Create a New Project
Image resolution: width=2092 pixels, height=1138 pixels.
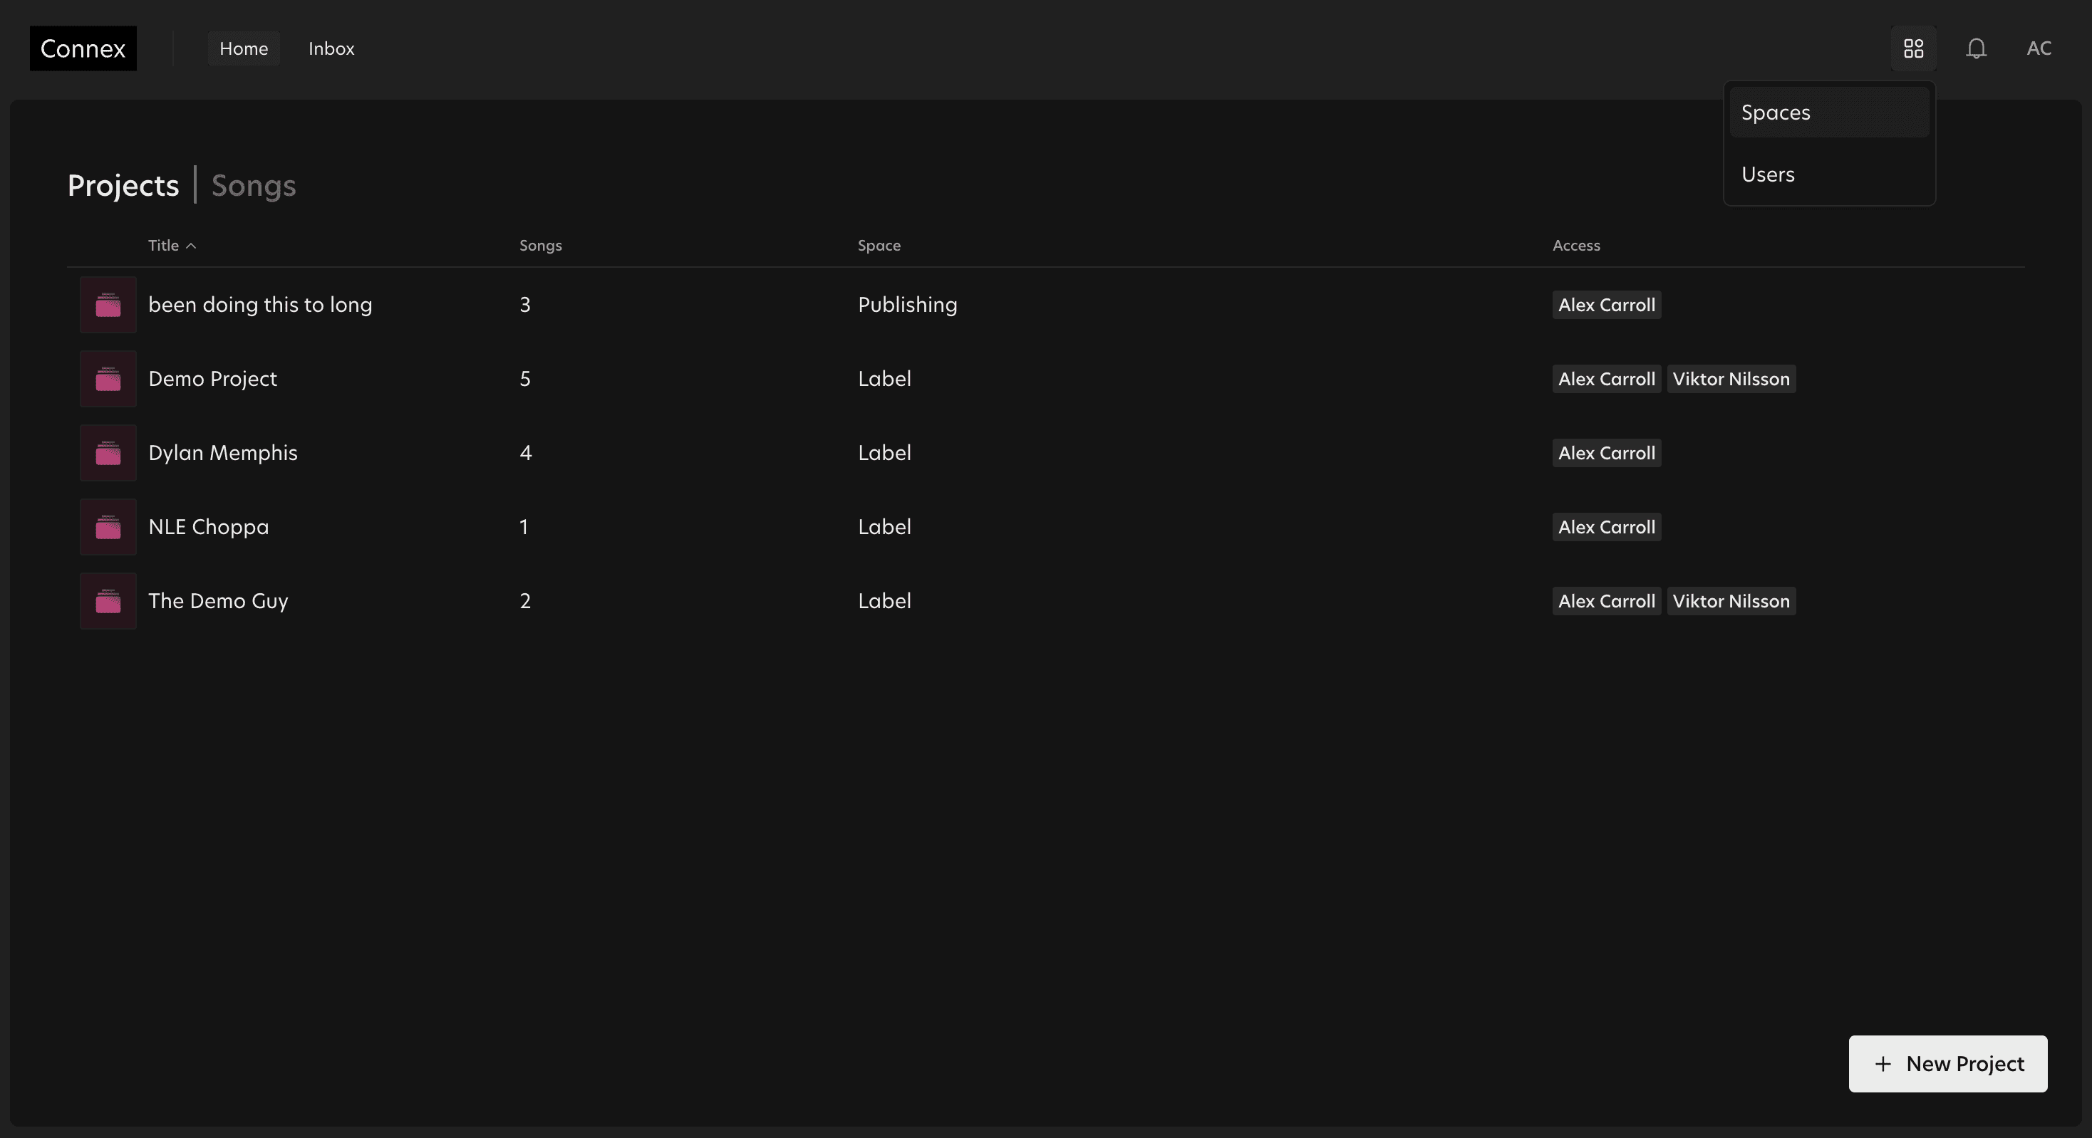pos(1947,1063)
